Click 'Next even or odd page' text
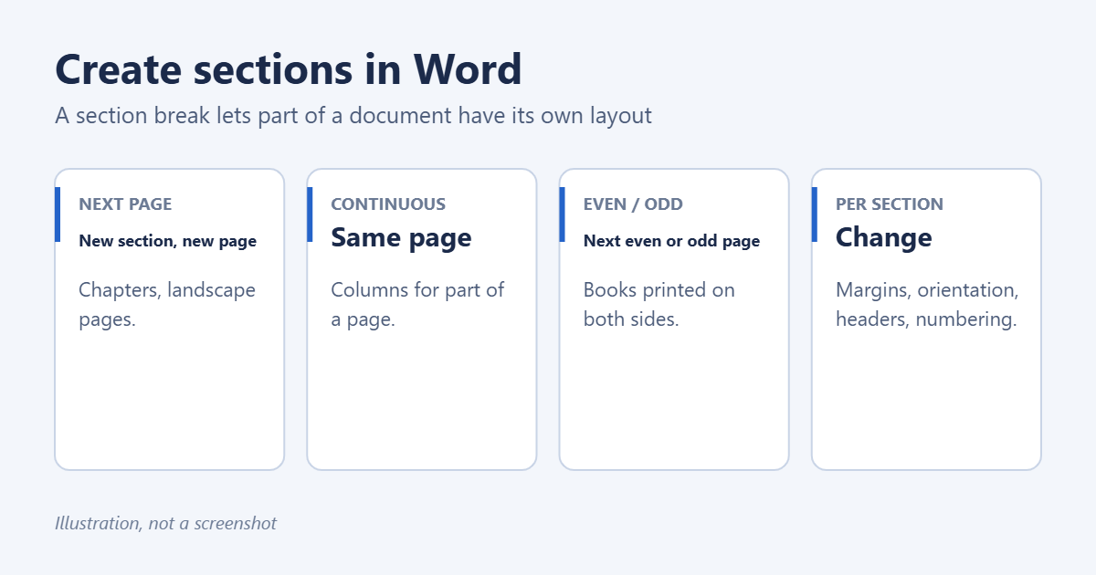1096x575 pixels. [x=671, y=241]
